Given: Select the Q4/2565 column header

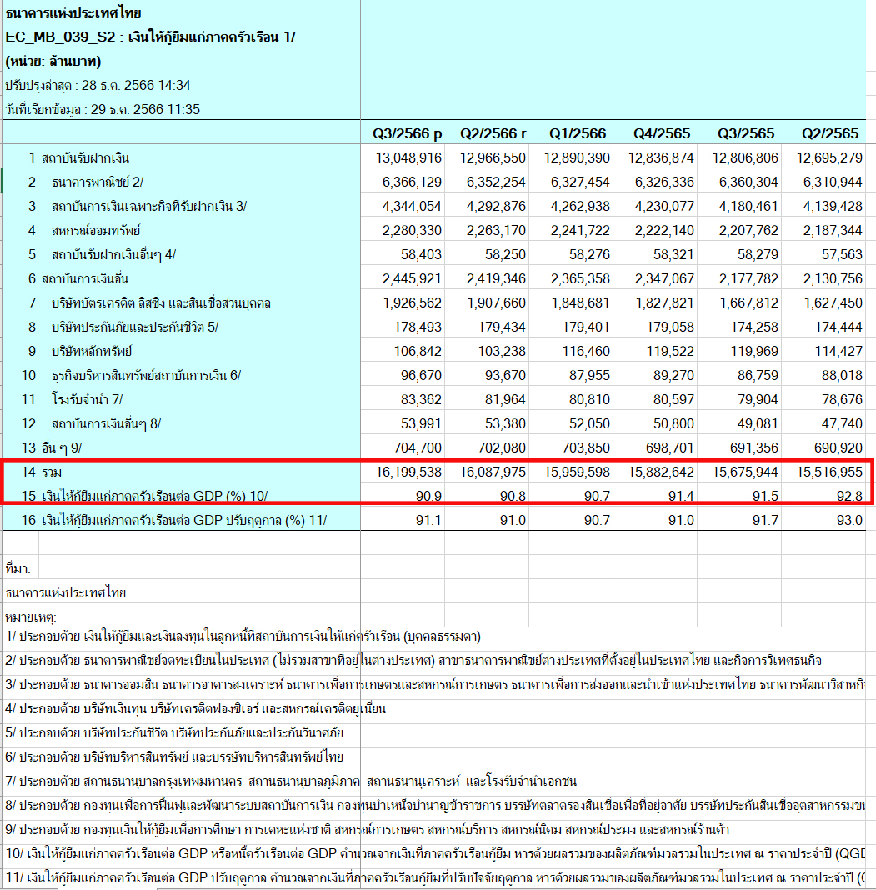Looking at the screenshot, I should tap(661, 133).
